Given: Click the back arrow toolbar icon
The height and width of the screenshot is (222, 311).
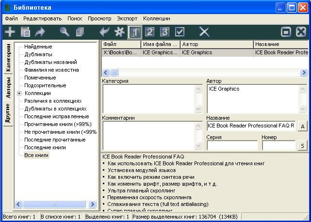Looking at the screenshot, I should (104, 32).
